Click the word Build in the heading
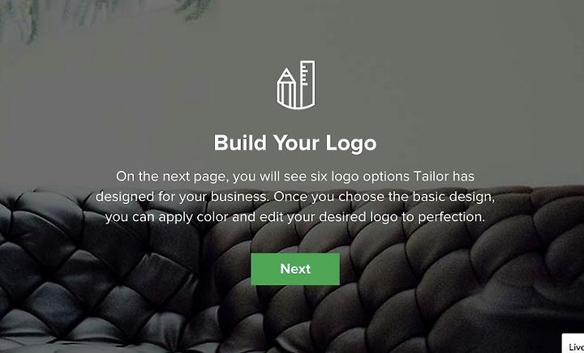Screen dimensions: 584x353 click(x=240, y=142)
